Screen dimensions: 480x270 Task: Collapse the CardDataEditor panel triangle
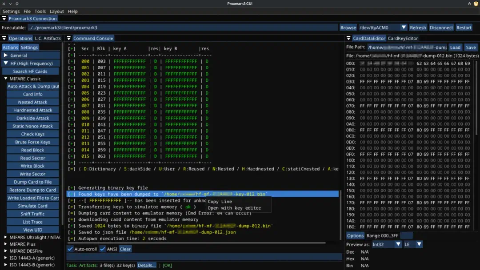(348, 38)
